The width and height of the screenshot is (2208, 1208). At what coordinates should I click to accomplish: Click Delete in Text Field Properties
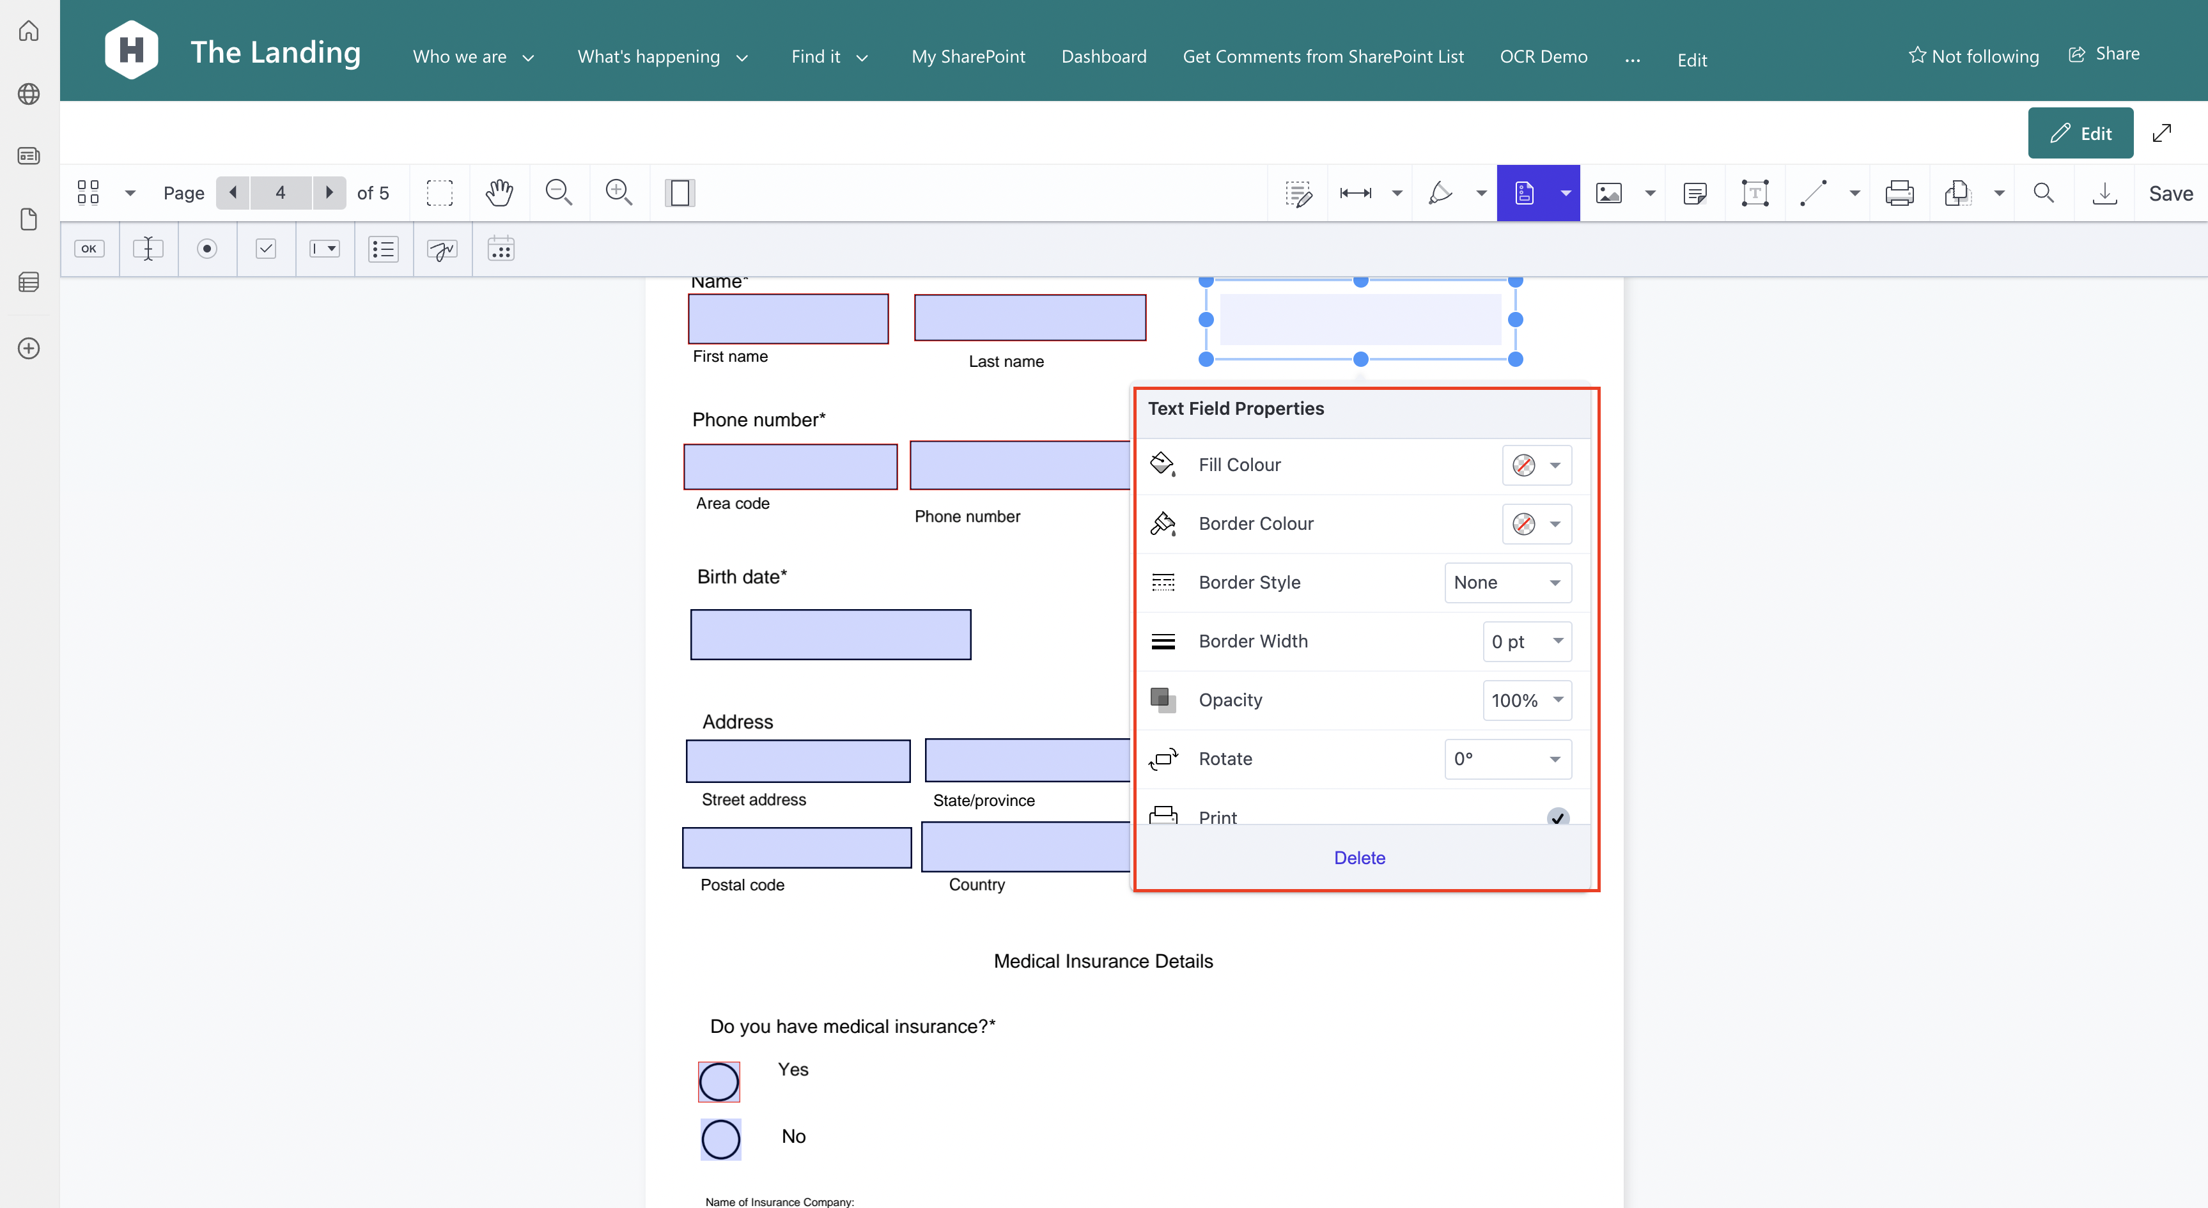(1358, 858)
